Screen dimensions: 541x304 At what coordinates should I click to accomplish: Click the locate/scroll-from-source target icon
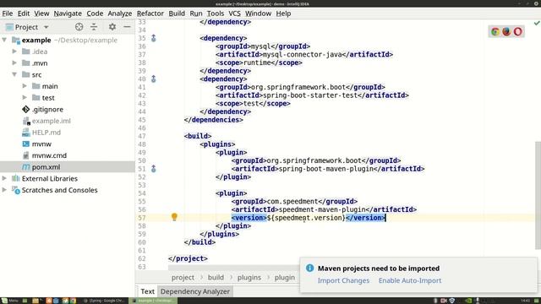click(79, 27)
